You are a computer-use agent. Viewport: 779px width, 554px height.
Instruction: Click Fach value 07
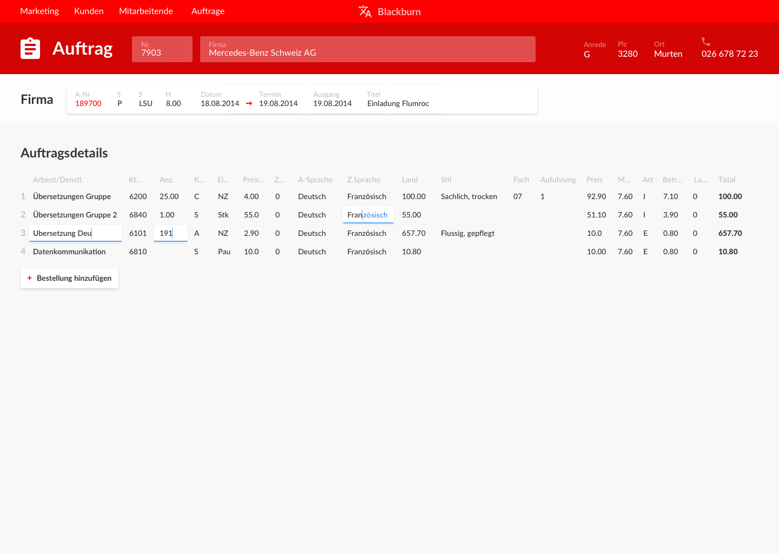click(x=518, y=196)
